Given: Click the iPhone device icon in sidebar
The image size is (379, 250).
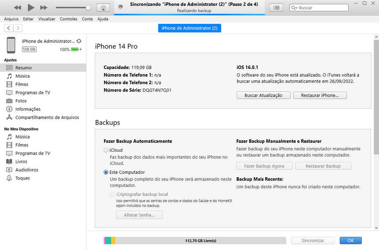Looking at the screenshot, I should pos(11,45).
